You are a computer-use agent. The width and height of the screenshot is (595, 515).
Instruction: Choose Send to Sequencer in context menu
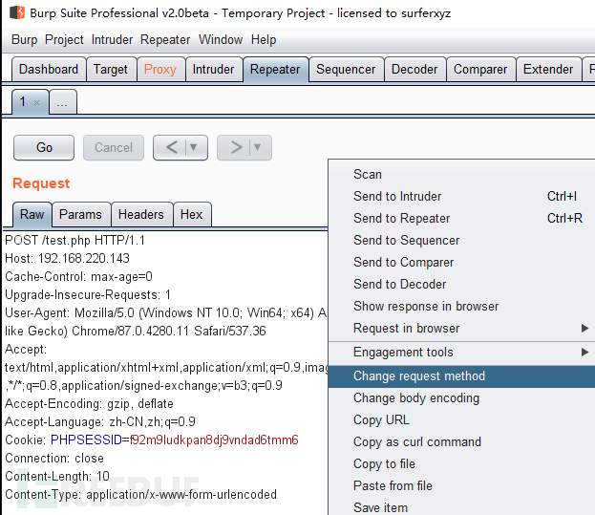pos(462,240)
